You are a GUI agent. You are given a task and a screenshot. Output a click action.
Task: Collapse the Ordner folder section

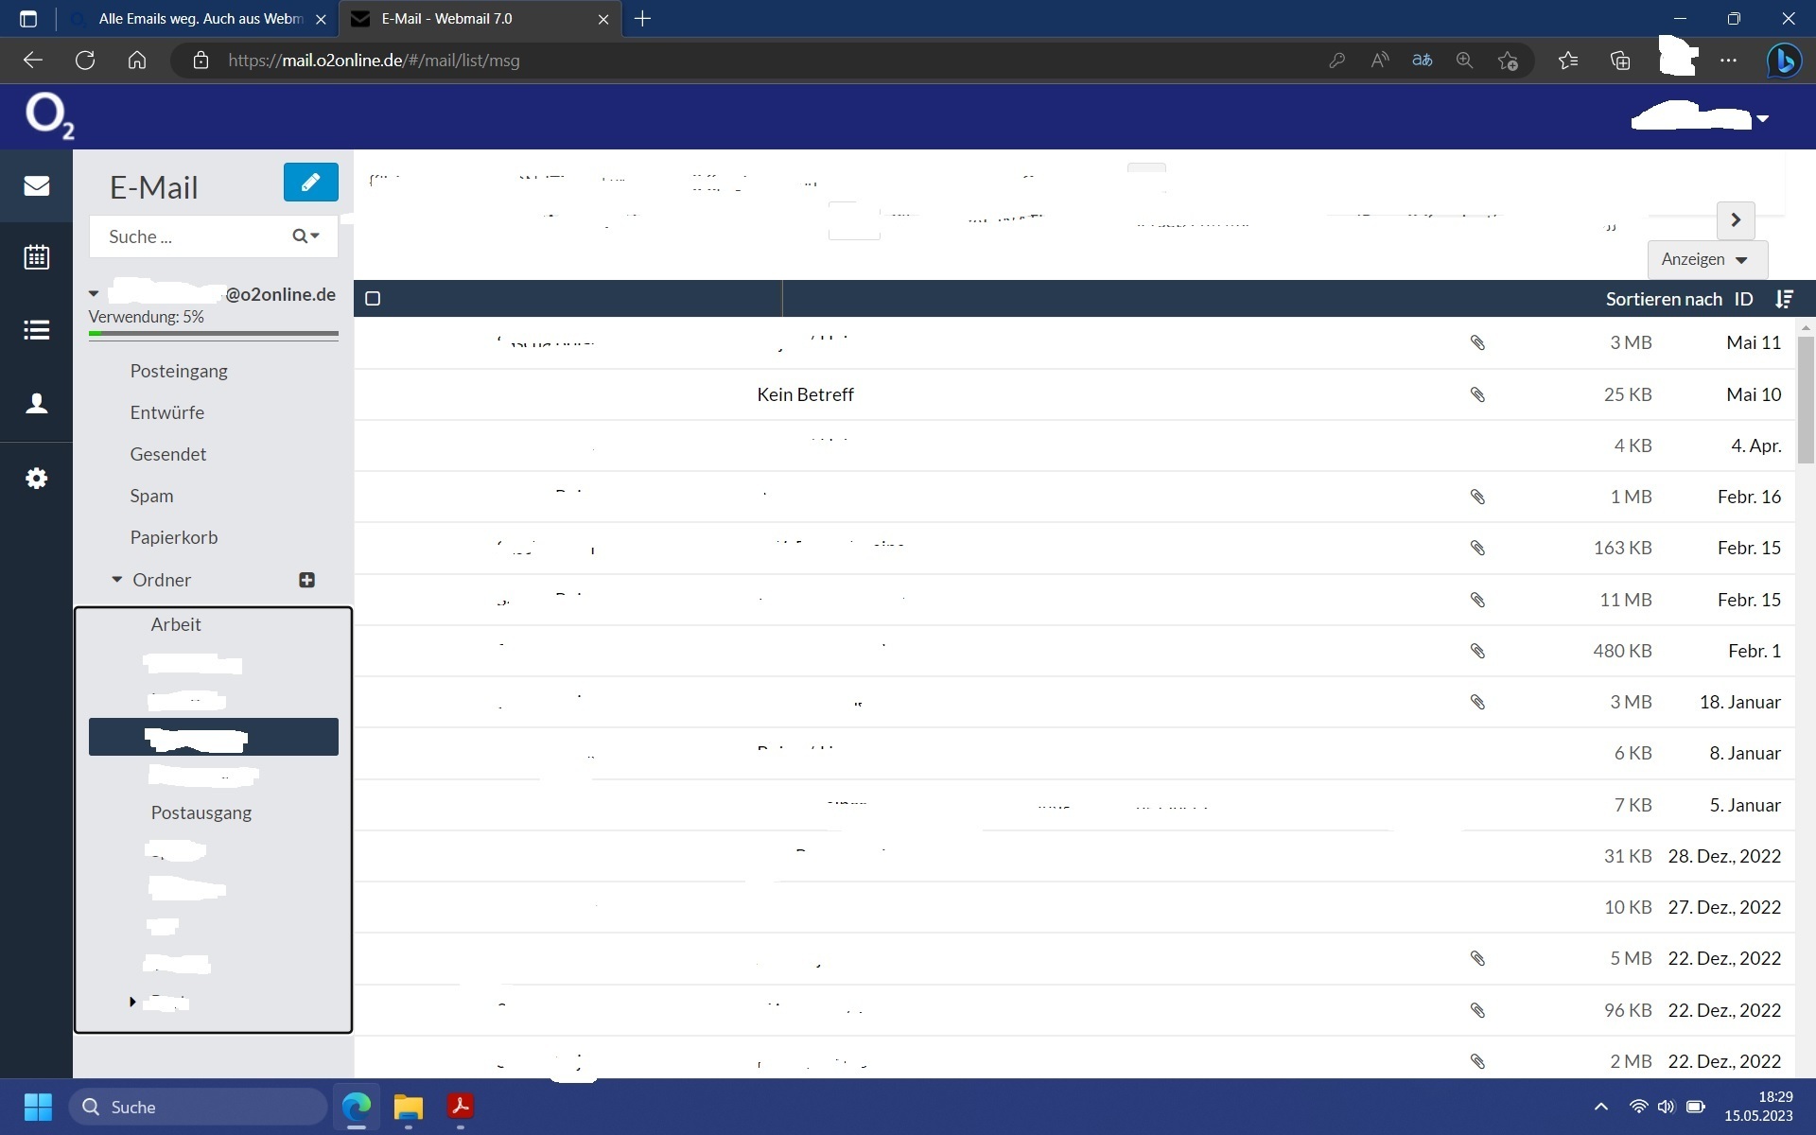click(116, 579)
